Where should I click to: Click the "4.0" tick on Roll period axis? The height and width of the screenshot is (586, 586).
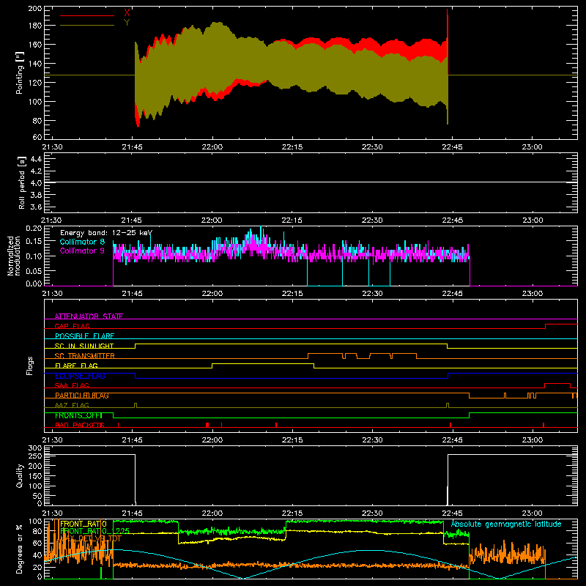(36, 183)
